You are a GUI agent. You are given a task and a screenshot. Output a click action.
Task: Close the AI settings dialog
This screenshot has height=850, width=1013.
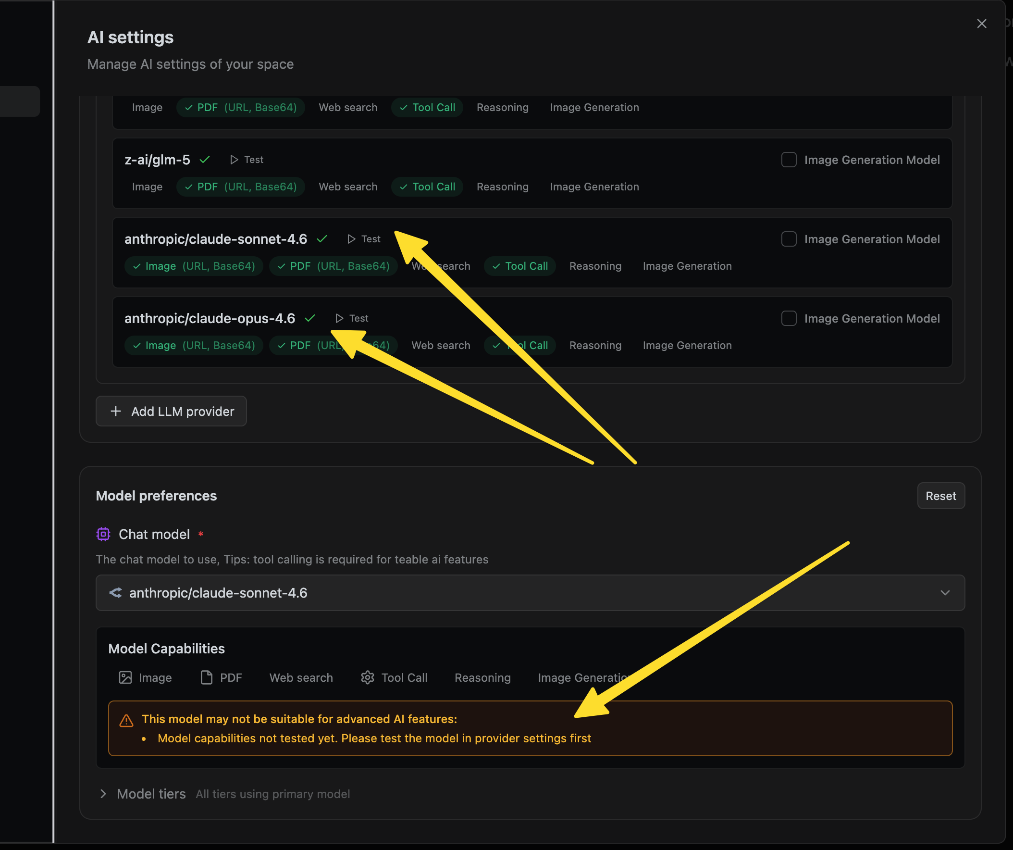pyautogui.click(x=981, y=24)
